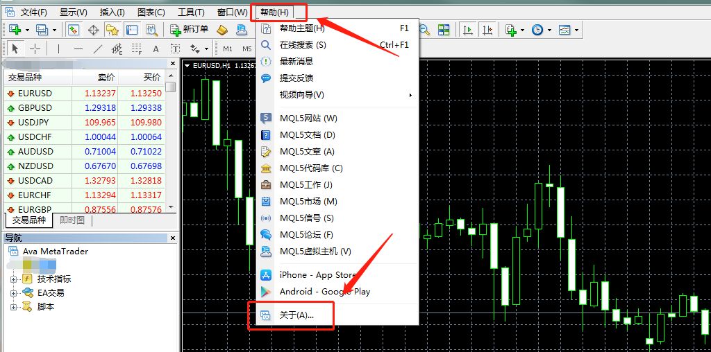
Task: Switch to M5 timeframe
Action: click(x=246, y=49)
